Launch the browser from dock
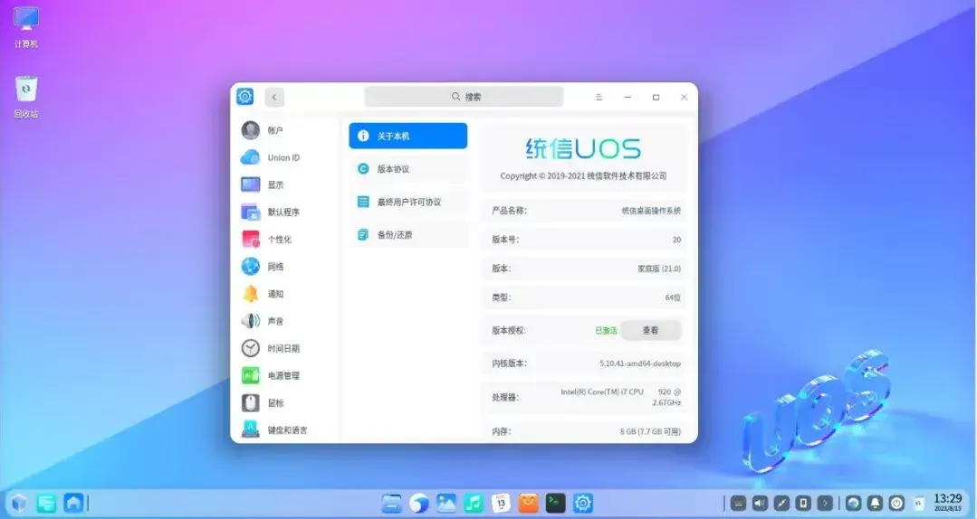 [x=418, y=503]
